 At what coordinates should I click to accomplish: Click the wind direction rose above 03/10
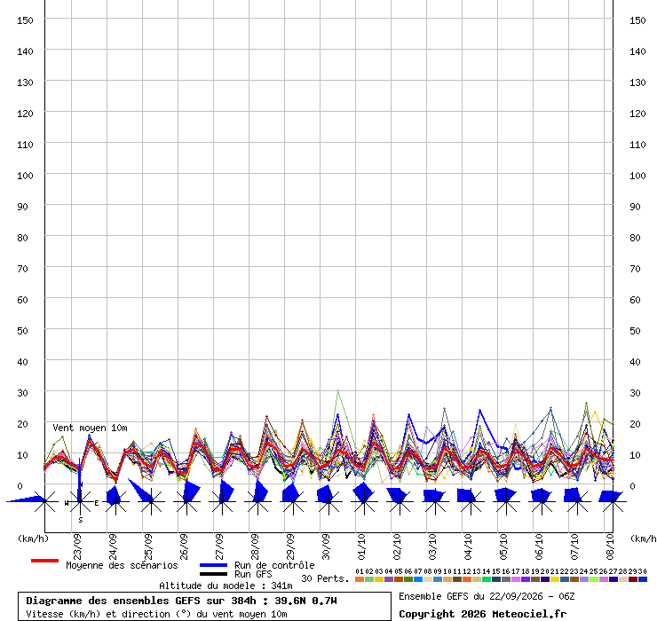click(435, 501)
